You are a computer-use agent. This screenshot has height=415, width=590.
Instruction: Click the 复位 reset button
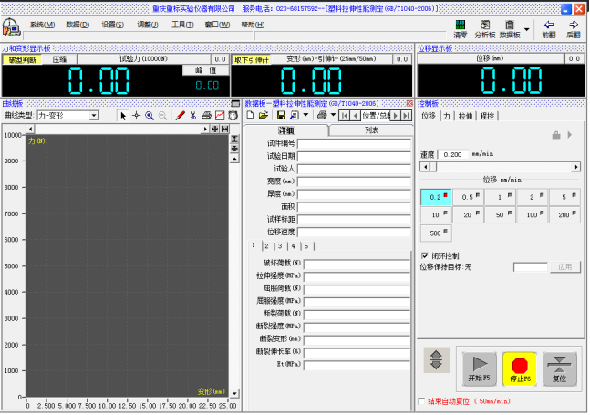560,368
